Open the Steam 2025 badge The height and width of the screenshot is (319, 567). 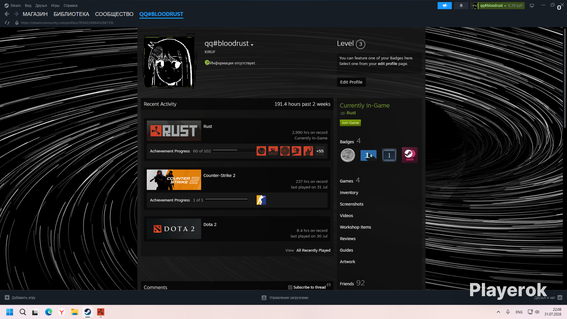[x=410, y=155]
